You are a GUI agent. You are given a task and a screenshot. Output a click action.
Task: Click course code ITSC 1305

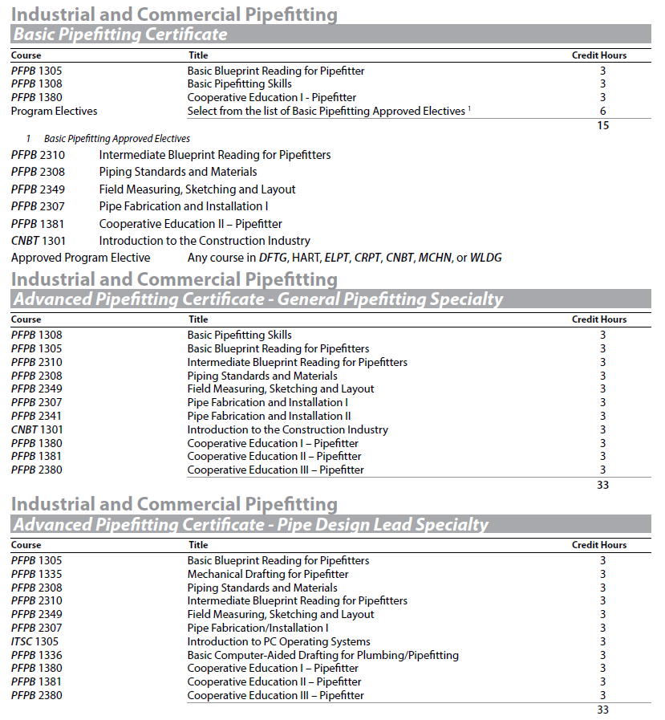coord(34,641)
